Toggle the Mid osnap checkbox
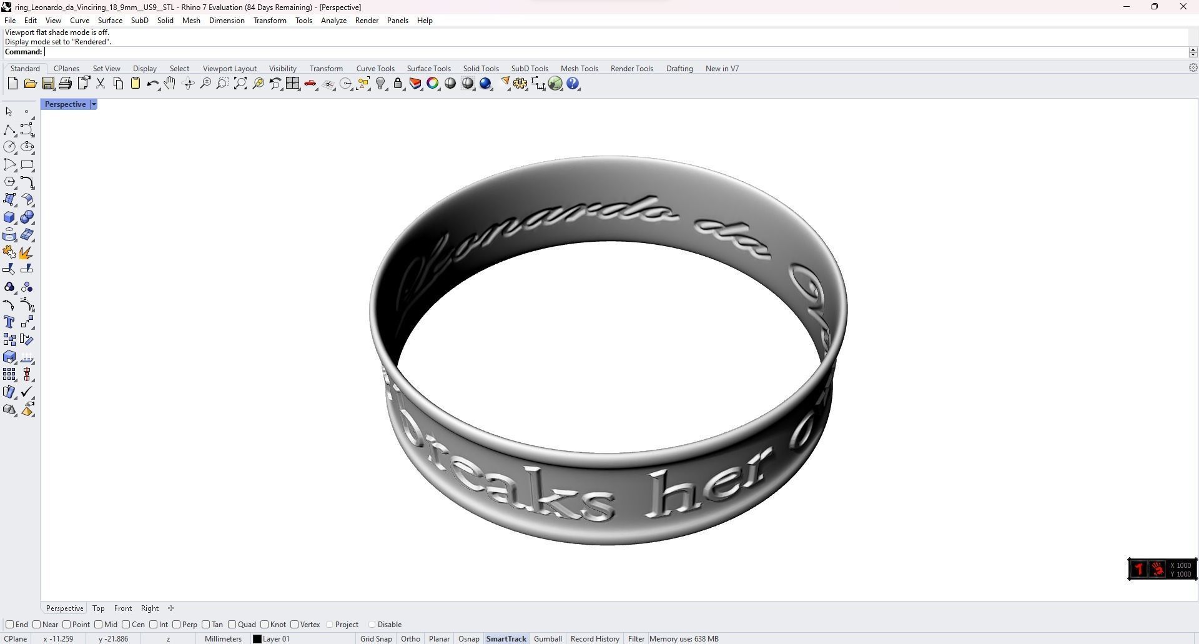The image size is (1199, 644). pos(98,625)
